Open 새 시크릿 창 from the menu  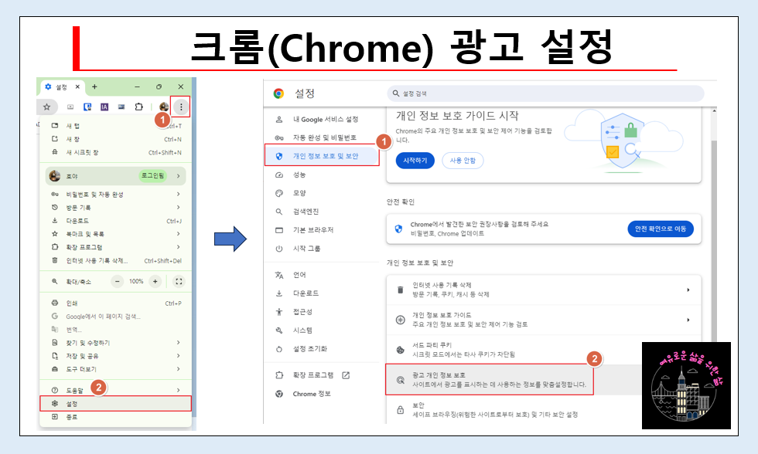click(x=115, y=152)
